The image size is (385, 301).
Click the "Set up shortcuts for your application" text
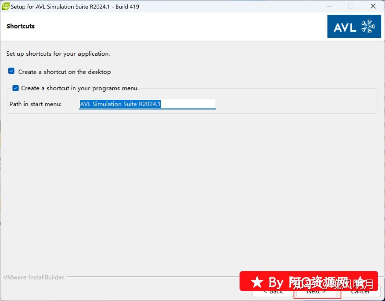coord(58,53)
